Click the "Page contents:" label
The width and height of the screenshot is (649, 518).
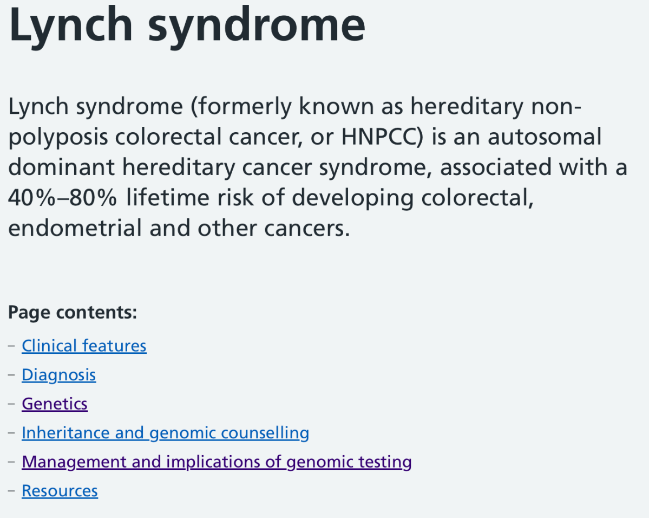(73, 312)
